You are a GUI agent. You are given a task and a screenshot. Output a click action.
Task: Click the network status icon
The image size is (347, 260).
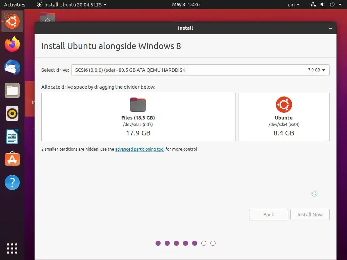(x=313, y=4)
